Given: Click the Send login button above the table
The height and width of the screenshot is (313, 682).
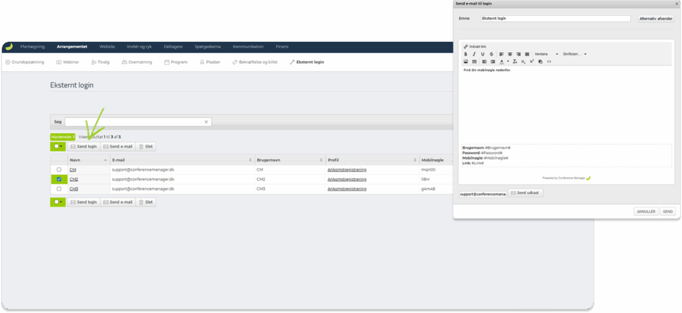Looking at the screenshot, I should click(x=83, y=146).
